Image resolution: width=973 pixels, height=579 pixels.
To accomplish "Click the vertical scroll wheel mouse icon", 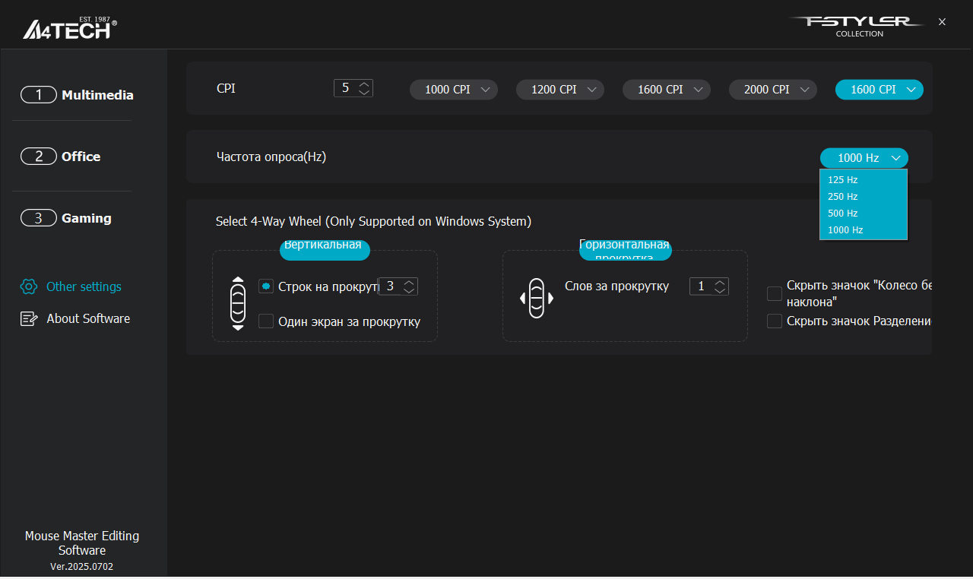I will (238, 303).
